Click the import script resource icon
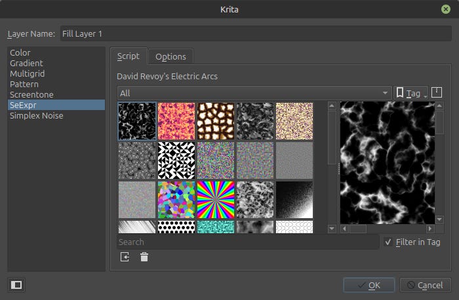The height and width of the screenshot is (300, 459). [x=125, y=257]
